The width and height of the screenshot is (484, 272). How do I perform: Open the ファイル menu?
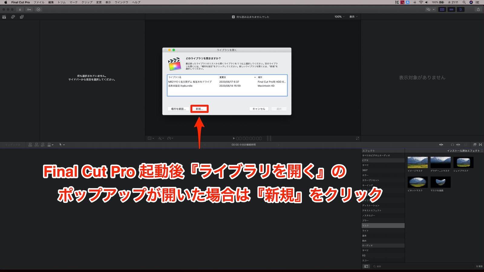click(x=39, y=2)
